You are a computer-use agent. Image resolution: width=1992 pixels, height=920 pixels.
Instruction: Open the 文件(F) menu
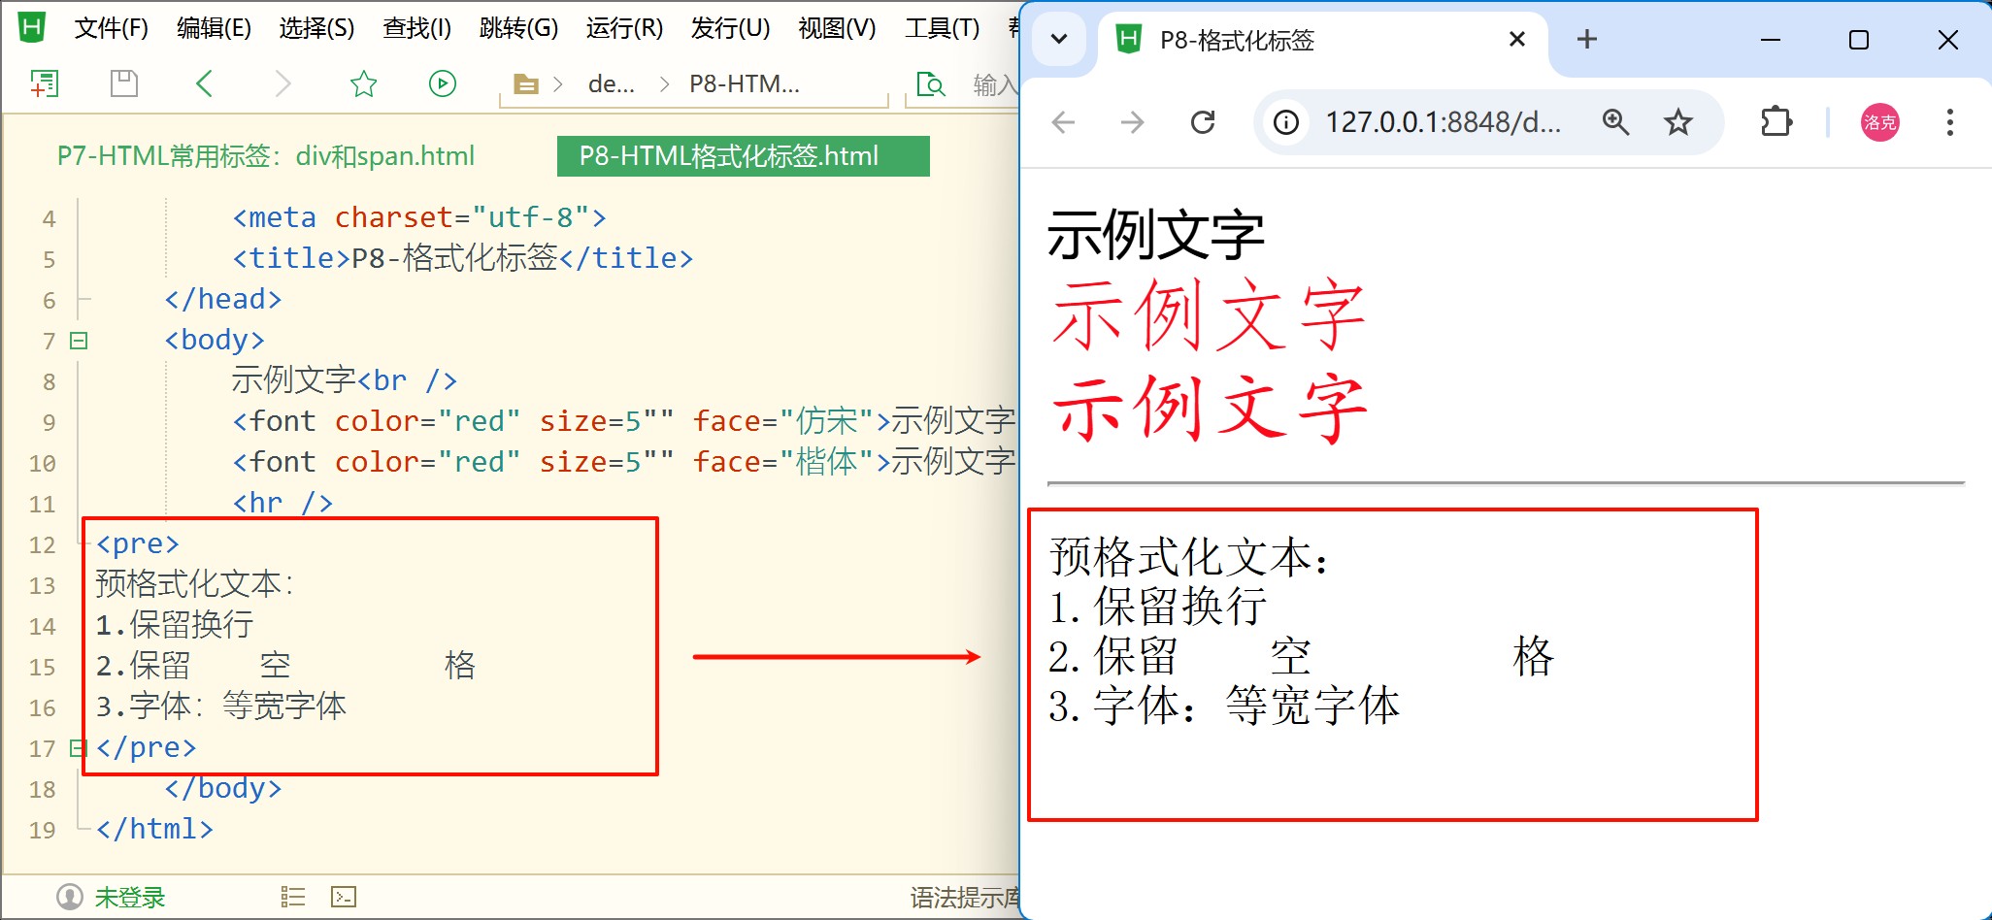pyautogui.click(x=112, y=28)
